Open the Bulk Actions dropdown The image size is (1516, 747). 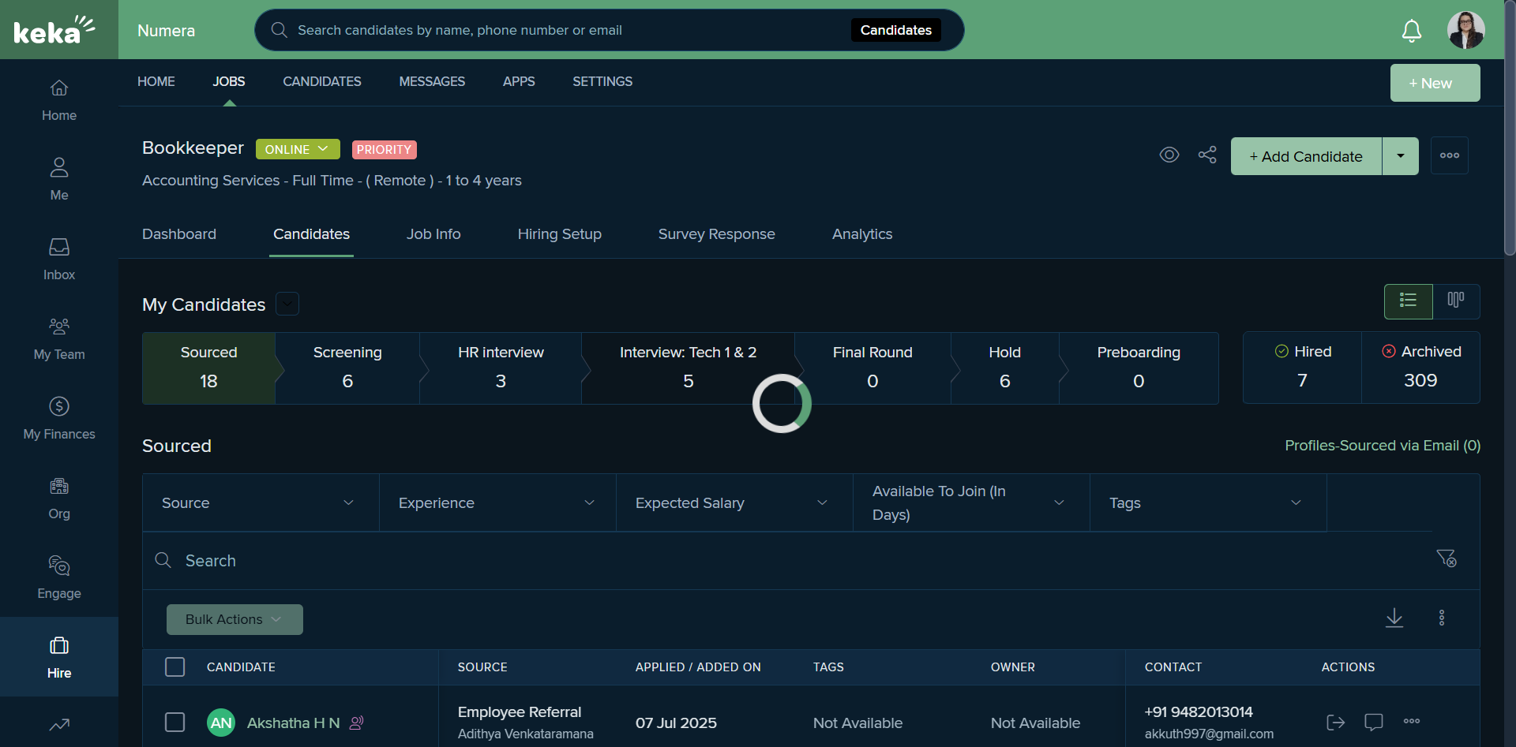235,619
